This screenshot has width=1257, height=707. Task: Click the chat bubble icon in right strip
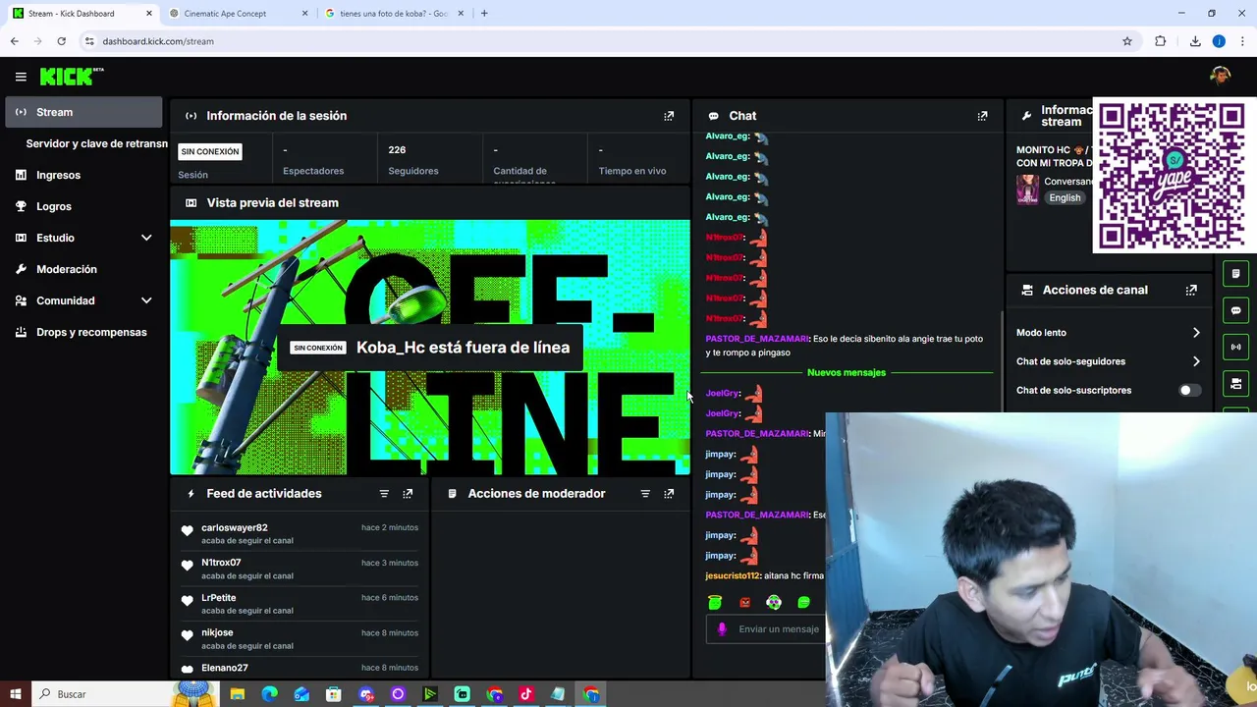[1236, 310]
